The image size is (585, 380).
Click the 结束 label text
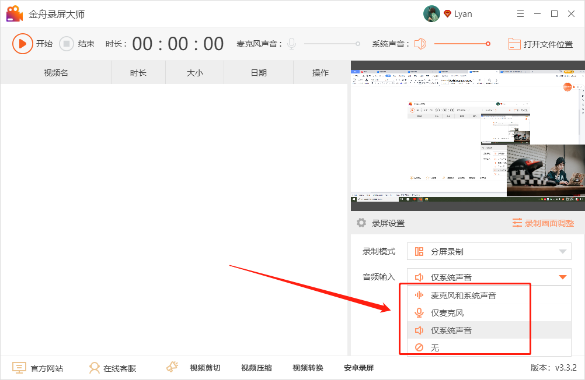pyautogui.click(x=86, y=44)
